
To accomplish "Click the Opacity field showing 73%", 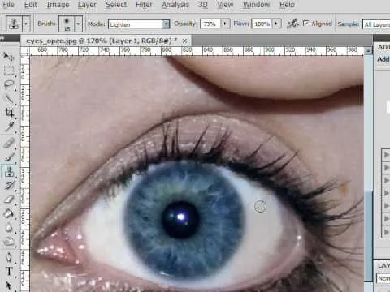I will point(210,24).
